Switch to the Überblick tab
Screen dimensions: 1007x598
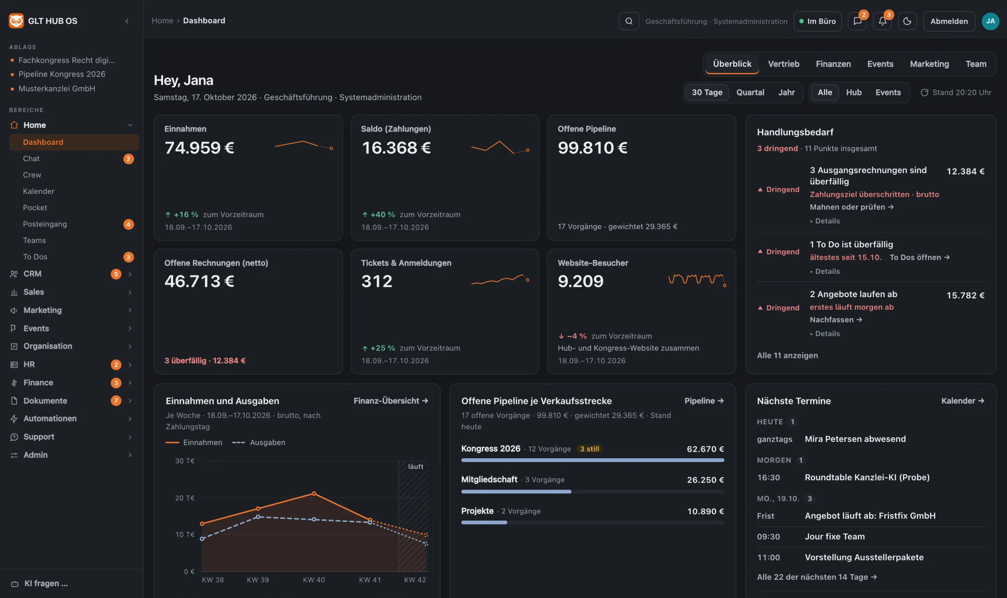pyautogui.click(x=732, y=64)
